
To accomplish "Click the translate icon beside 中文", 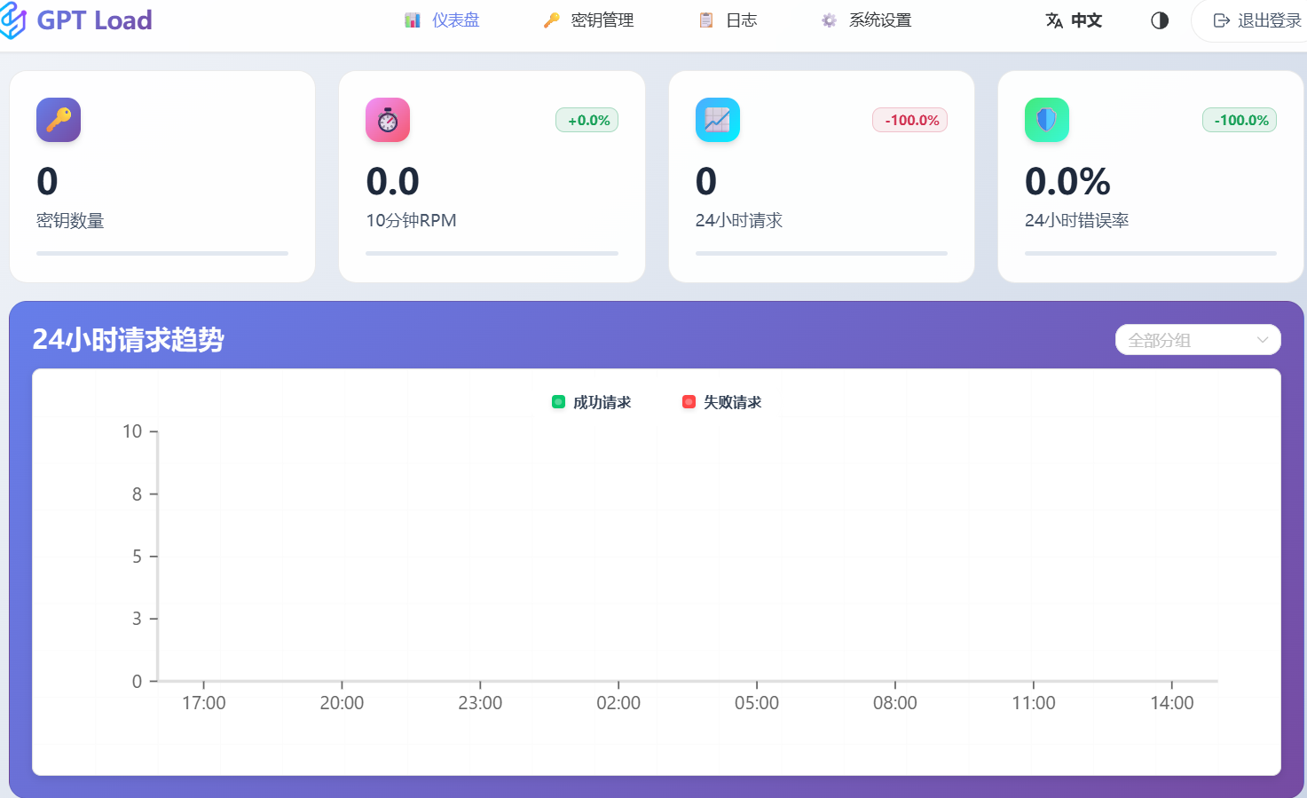I will coord(1054,20).
